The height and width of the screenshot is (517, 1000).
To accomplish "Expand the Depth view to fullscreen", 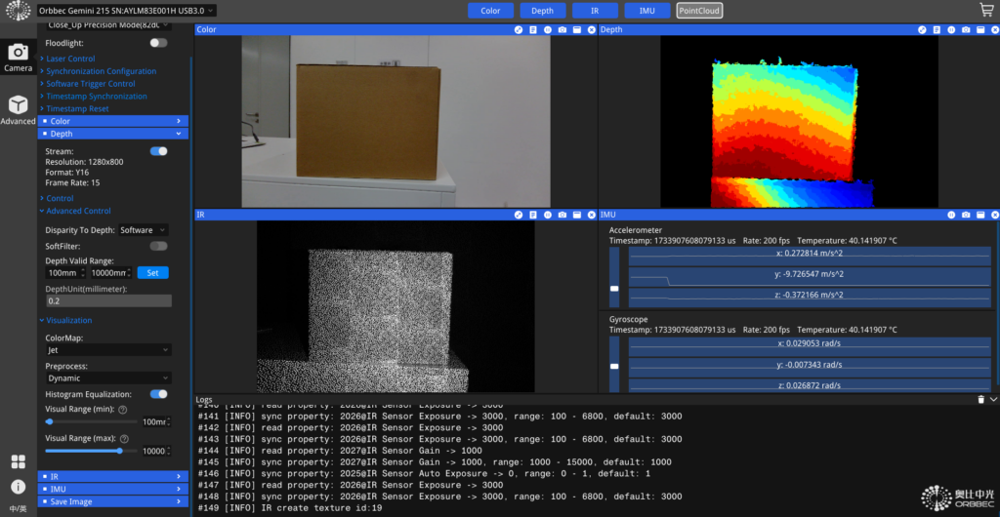I will pyautogui.click(x=922, y=30).
